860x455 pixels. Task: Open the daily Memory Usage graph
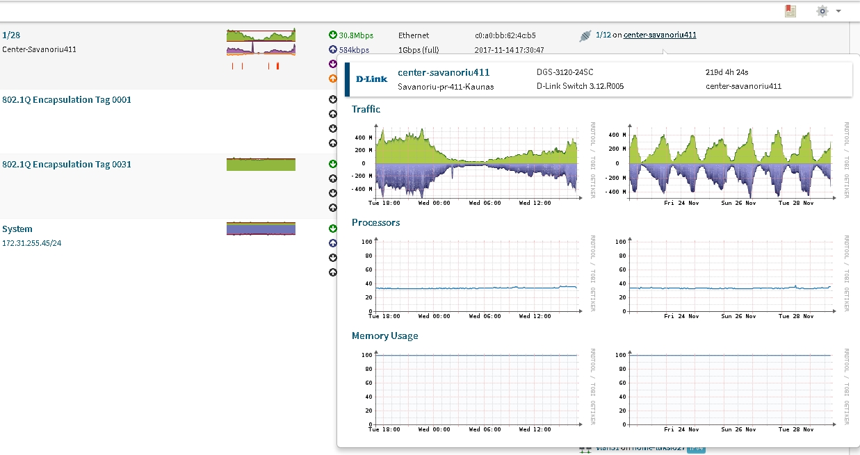click(x=476, y=390)
